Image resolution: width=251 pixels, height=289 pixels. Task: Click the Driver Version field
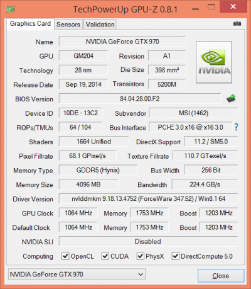pyautogui.click(x=148, y=198)
